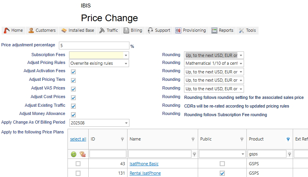The image size is (308, 177).
Task: Click the pin icon in Public column header
Action: [x=242, y=139]
